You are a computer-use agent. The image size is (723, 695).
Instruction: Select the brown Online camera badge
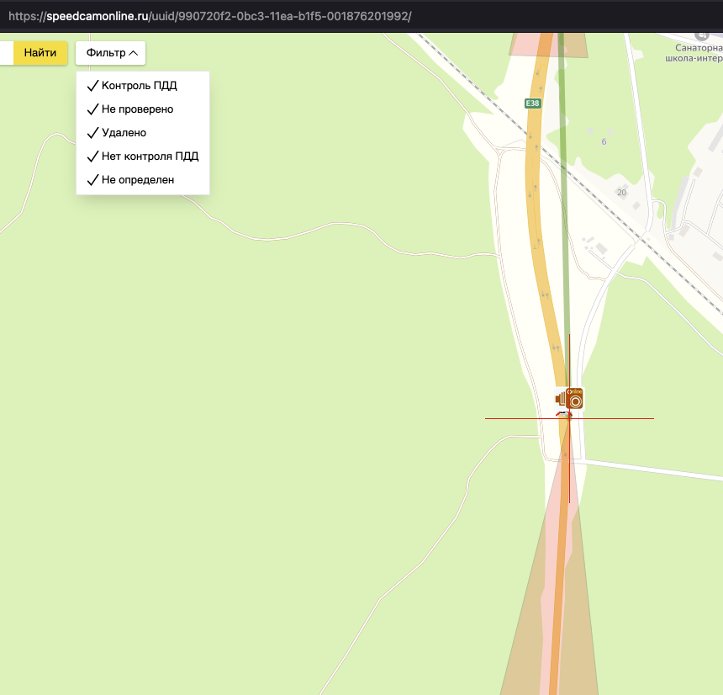575,398
